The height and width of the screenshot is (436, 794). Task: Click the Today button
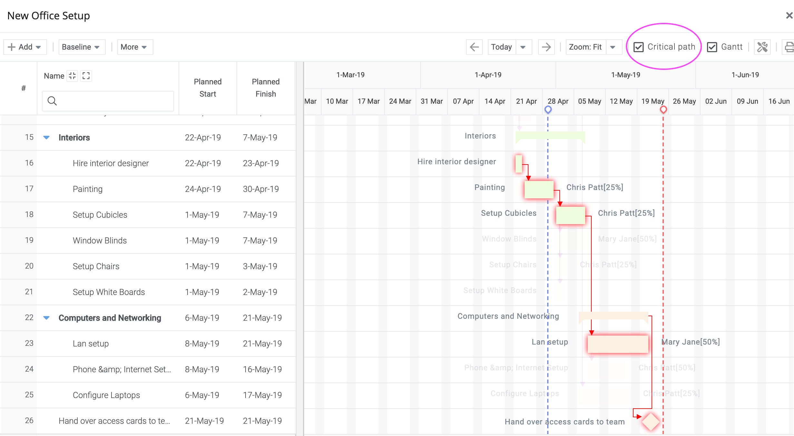(501, 47)
